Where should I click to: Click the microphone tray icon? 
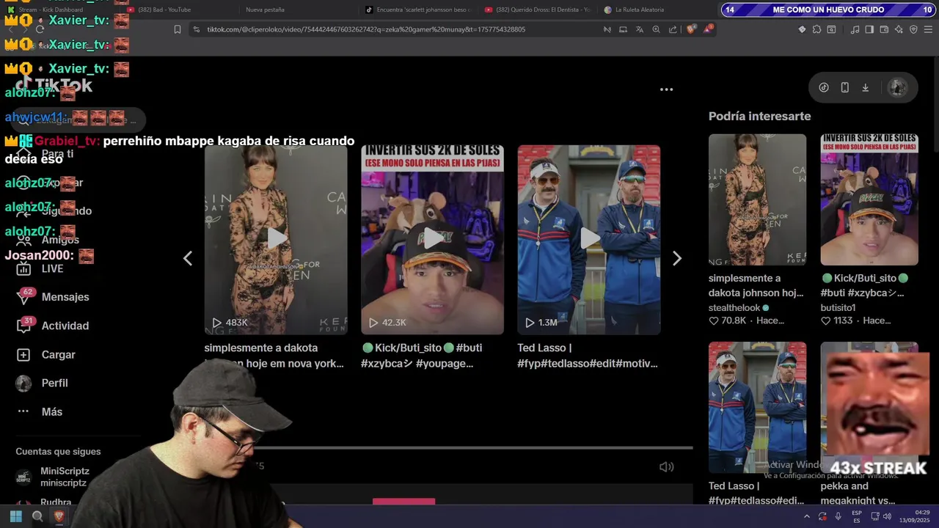838,516
